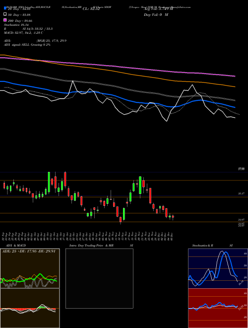Click the lowest red candlestick in mid-November
The image size is (248, 328).
[121, 220]
